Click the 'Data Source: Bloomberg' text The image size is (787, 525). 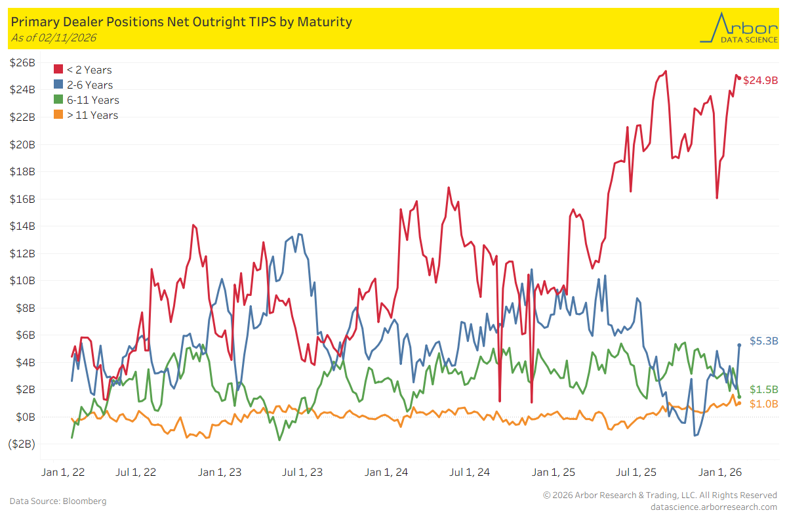tap(58, 501)
